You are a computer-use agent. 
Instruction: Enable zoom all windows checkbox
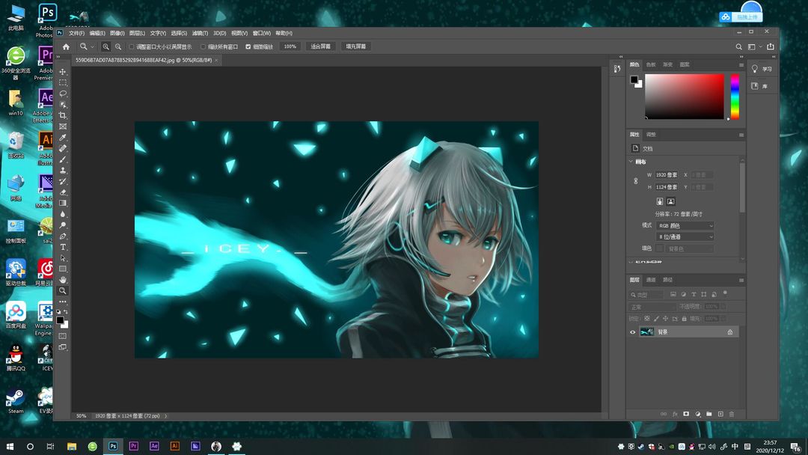pyautogui.click(x=203, y=47)
